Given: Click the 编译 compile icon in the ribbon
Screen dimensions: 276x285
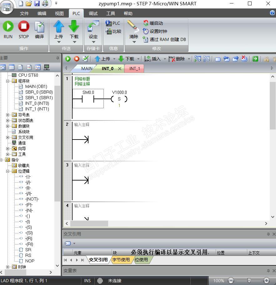Looking at the screenshot, I should click(x=39, y=27).
